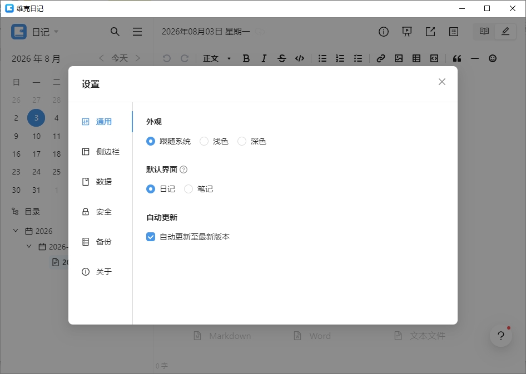This screenshot has width=526, height=374.
Task: Click the 2026 年 8 月 calendar heading
Action: pyautogui.click(x=36, y=59)
